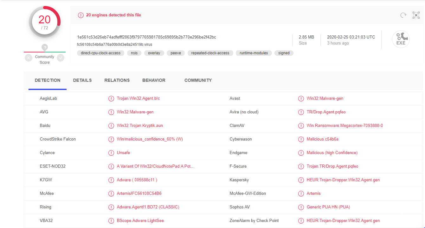
Task: Click the Avira (no cloud) engine name
Action: click(244, 112)
